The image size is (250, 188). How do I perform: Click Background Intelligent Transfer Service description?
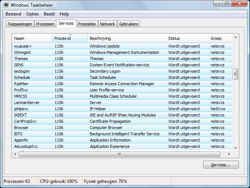pyautogui.click(x=124, y=134)
